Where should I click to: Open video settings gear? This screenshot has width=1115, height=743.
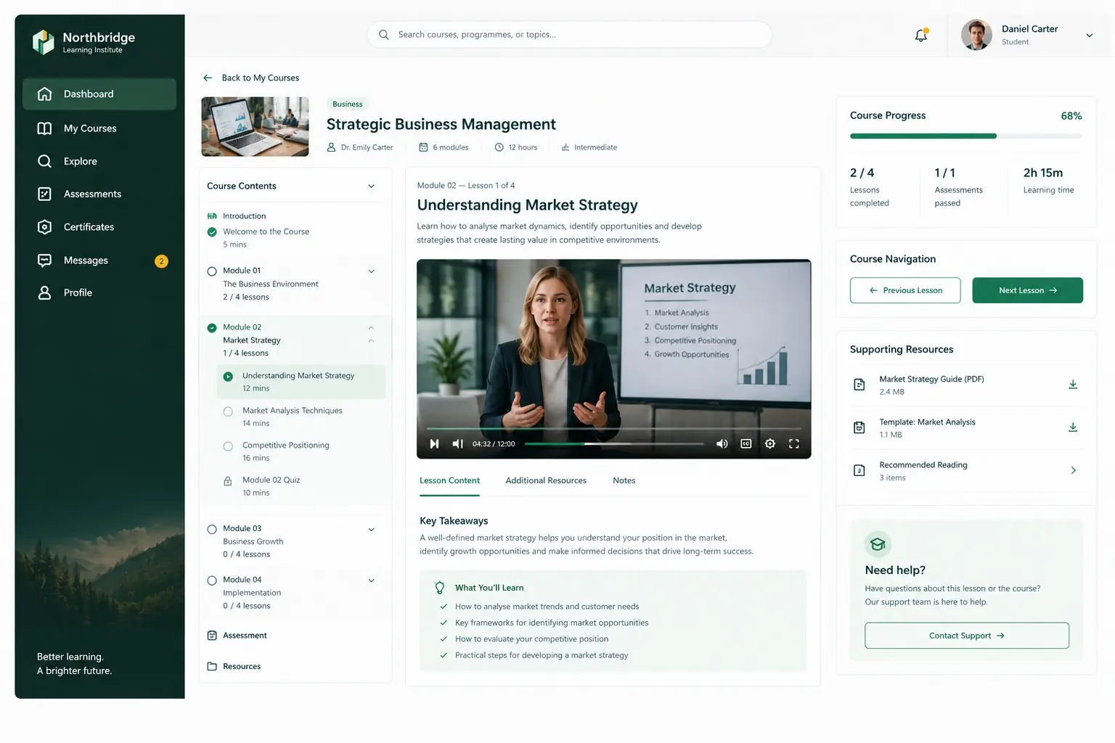pyautogui.click(x=770, y=443)
